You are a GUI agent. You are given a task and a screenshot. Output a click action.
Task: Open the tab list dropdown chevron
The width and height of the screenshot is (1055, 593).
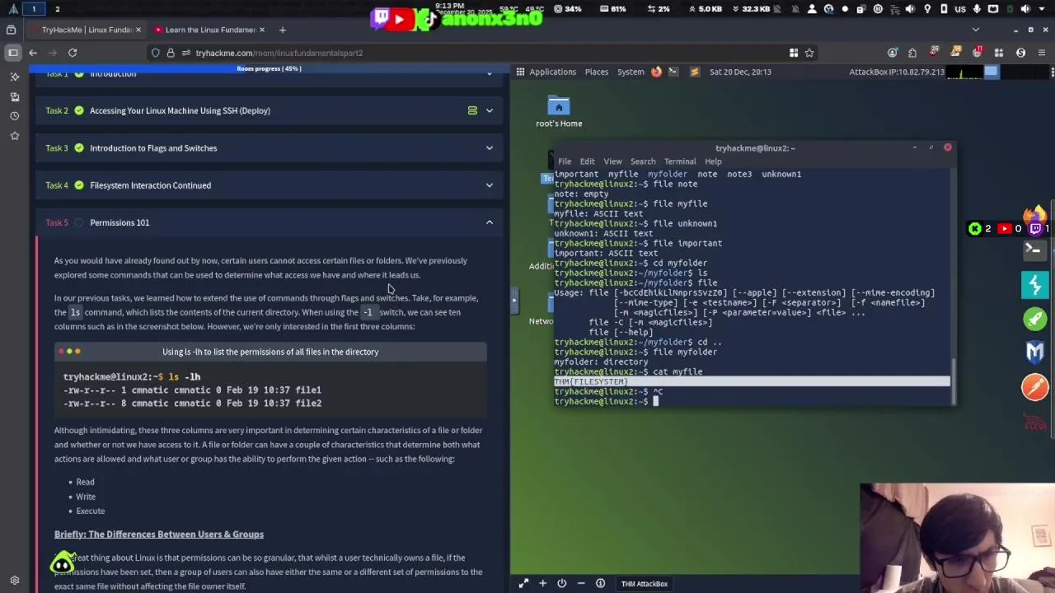click(976, 30)
